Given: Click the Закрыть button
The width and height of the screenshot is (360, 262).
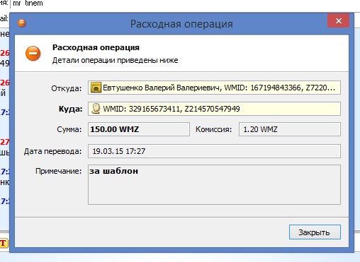Looking at the screenshot, I should pos(315,232).
